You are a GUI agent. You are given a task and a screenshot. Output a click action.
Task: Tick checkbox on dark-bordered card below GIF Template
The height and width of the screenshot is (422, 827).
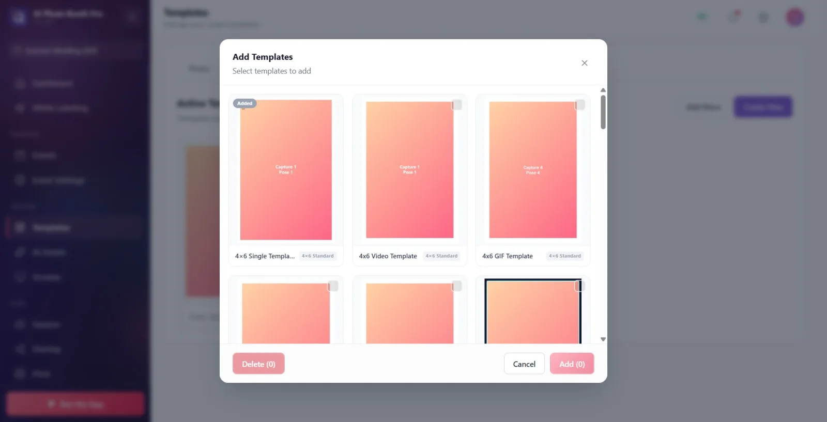(x=580, y=286)
